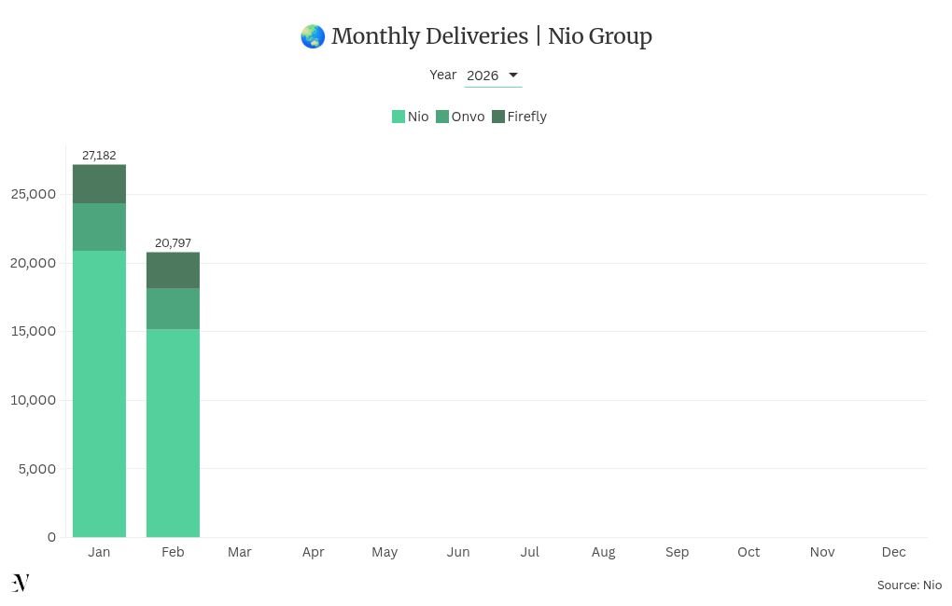Image resolution: width=952 pixels, height=606 pixels.
Task: Click the Onvo segment of the February bar
Action: (173, 309)
